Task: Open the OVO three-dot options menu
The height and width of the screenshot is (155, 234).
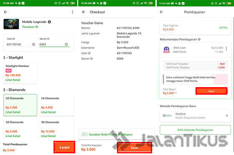Action: coord(226,49)
